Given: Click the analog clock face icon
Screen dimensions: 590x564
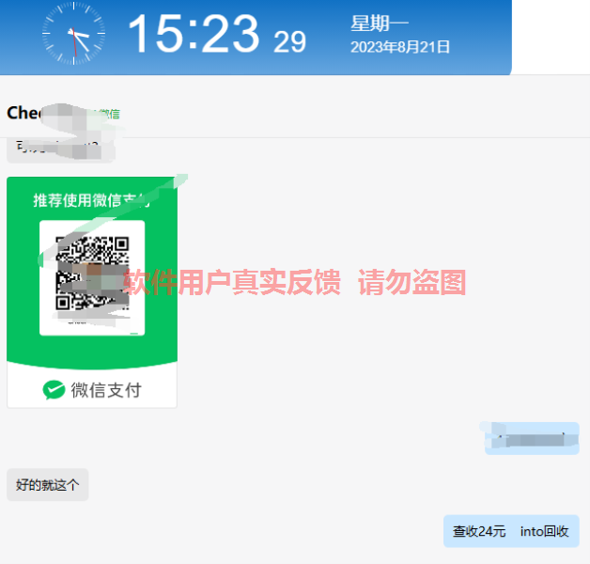Looking at the screenshot, I should click(x=73, y=34).
